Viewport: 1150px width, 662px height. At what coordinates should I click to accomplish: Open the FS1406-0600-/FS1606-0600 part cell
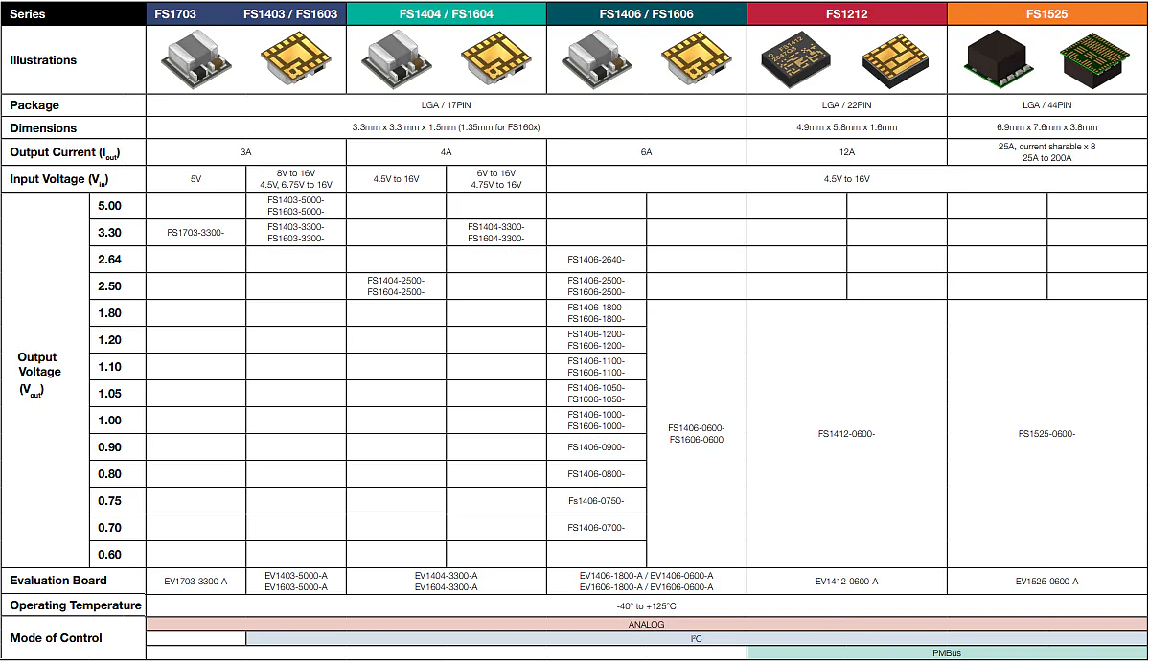tap(698, 433)
